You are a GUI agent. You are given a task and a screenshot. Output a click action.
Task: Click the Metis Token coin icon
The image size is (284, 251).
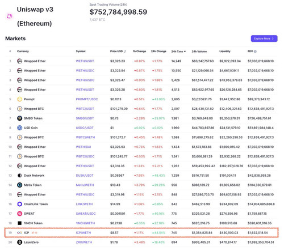tap(19, 185)
